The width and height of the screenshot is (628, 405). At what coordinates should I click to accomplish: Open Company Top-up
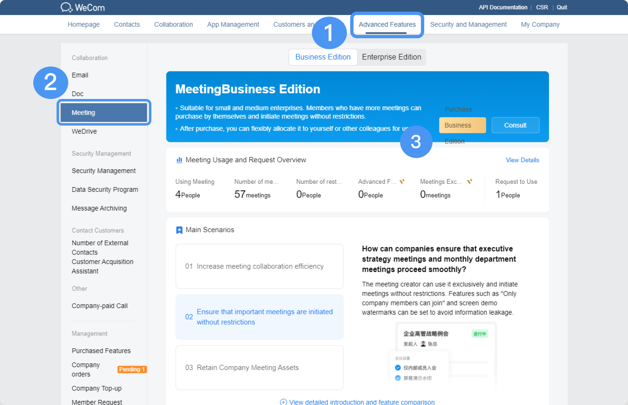coord(96,388)
